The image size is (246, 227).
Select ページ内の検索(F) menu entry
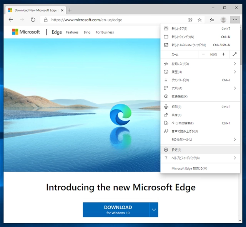pos(200,123)
